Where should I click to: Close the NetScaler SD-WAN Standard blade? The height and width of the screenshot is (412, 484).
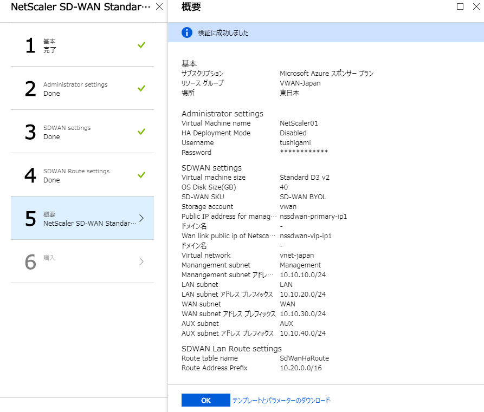pos(159,6)
